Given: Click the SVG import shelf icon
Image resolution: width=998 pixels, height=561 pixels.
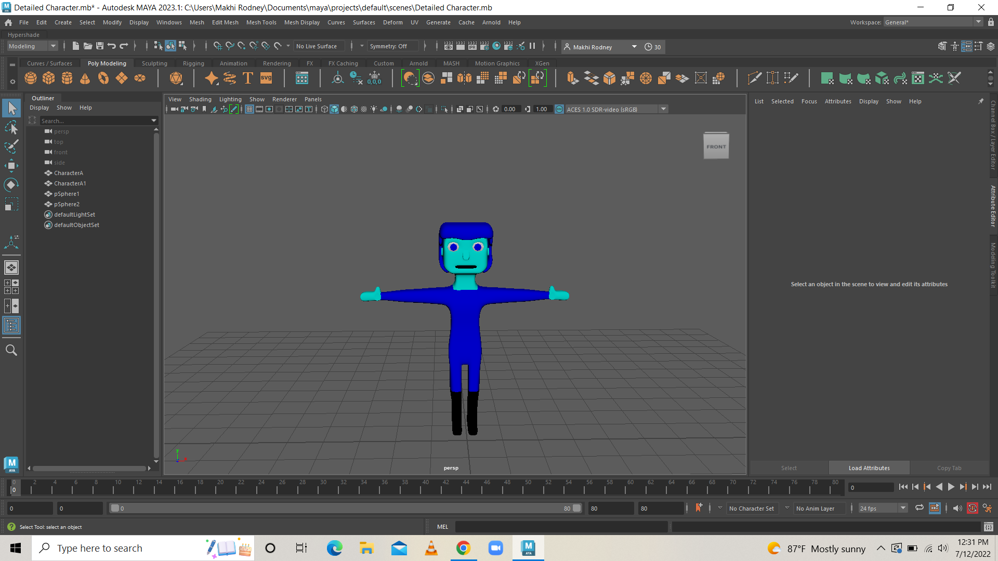Looking at the screenshot, I should pos(266,78).
